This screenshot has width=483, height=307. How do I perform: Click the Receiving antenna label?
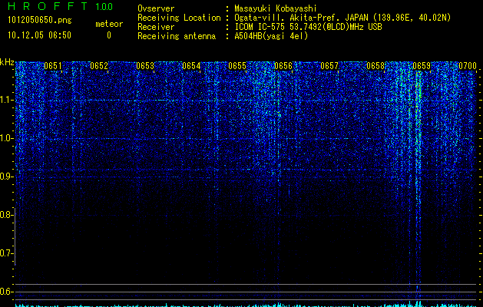177,36
